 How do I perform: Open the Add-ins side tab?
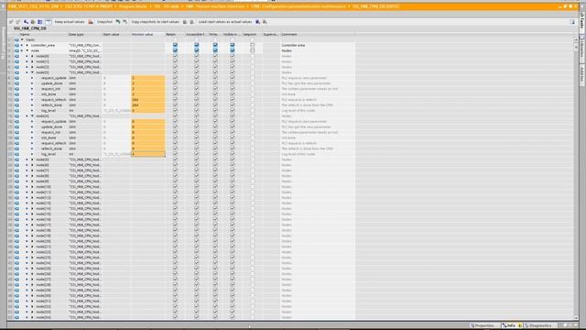pyautogui.click(x=582, y=74)
